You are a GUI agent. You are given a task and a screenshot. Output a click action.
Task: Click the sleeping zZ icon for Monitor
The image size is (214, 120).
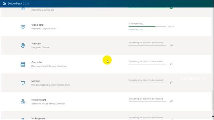[x=171, y=83]
